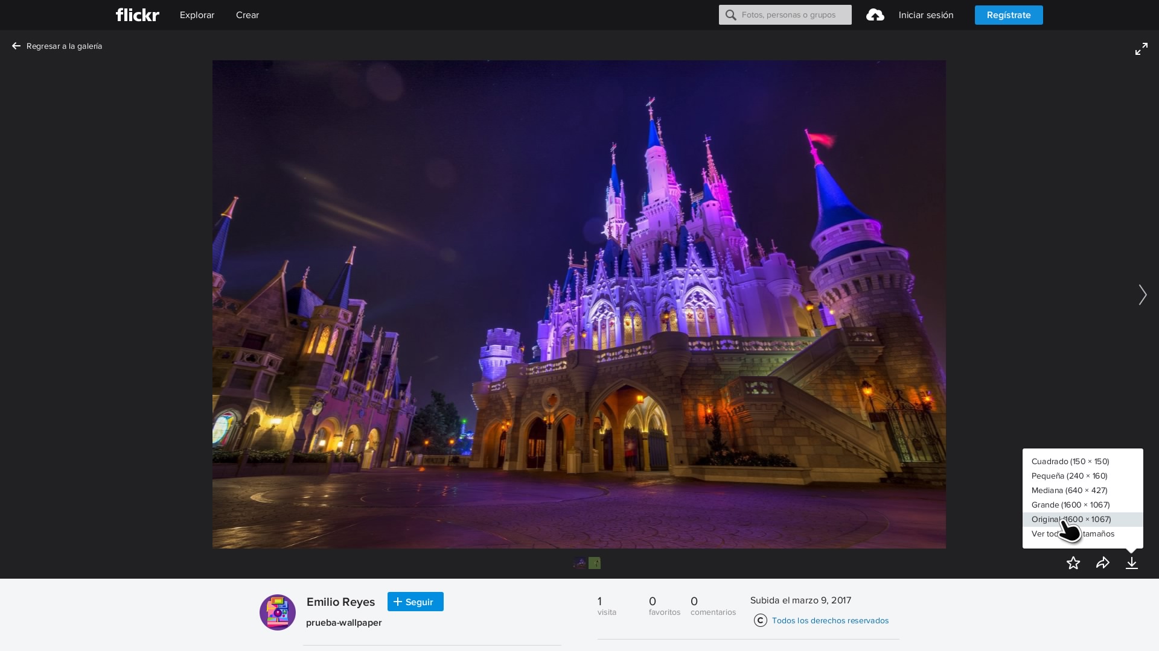This screenshot has width=1159, height=651.
Task: Click Iniciar sesión link
Action: click(x=926, y=15)
